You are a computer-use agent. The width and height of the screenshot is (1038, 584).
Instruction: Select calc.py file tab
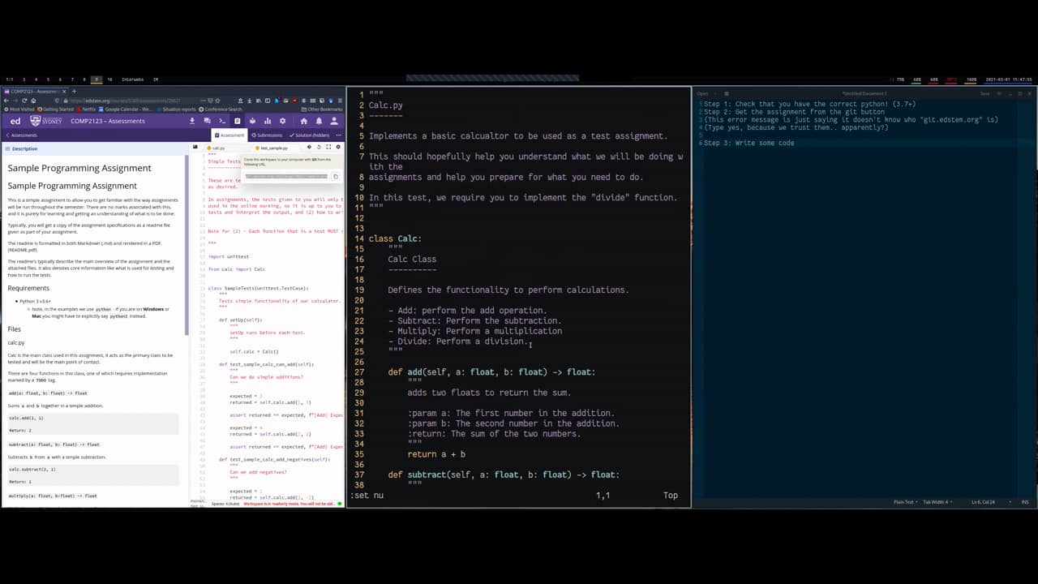[x=217, y=148]
